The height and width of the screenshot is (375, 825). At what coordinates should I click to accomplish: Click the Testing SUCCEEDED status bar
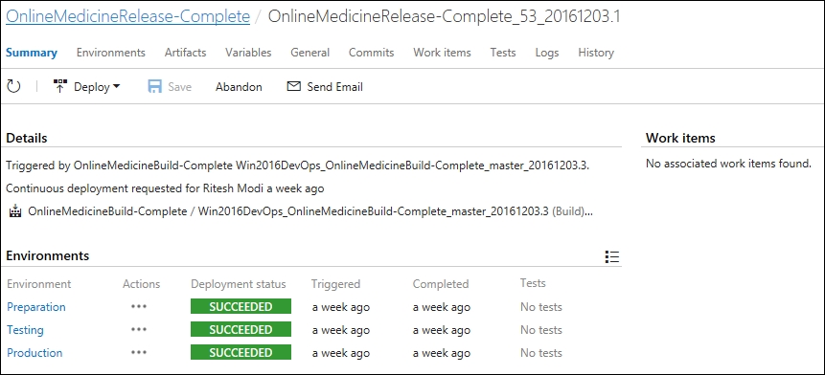[241, 329]
